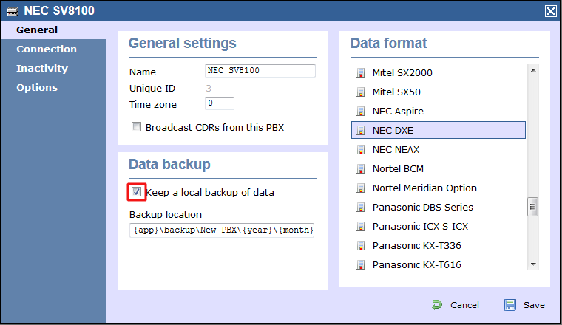Select NEC DXE data format
The image size is (562, 325).
coord(439,130)
